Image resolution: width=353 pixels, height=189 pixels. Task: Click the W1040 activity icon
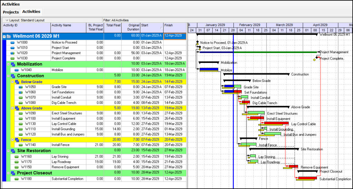point(17,70)
